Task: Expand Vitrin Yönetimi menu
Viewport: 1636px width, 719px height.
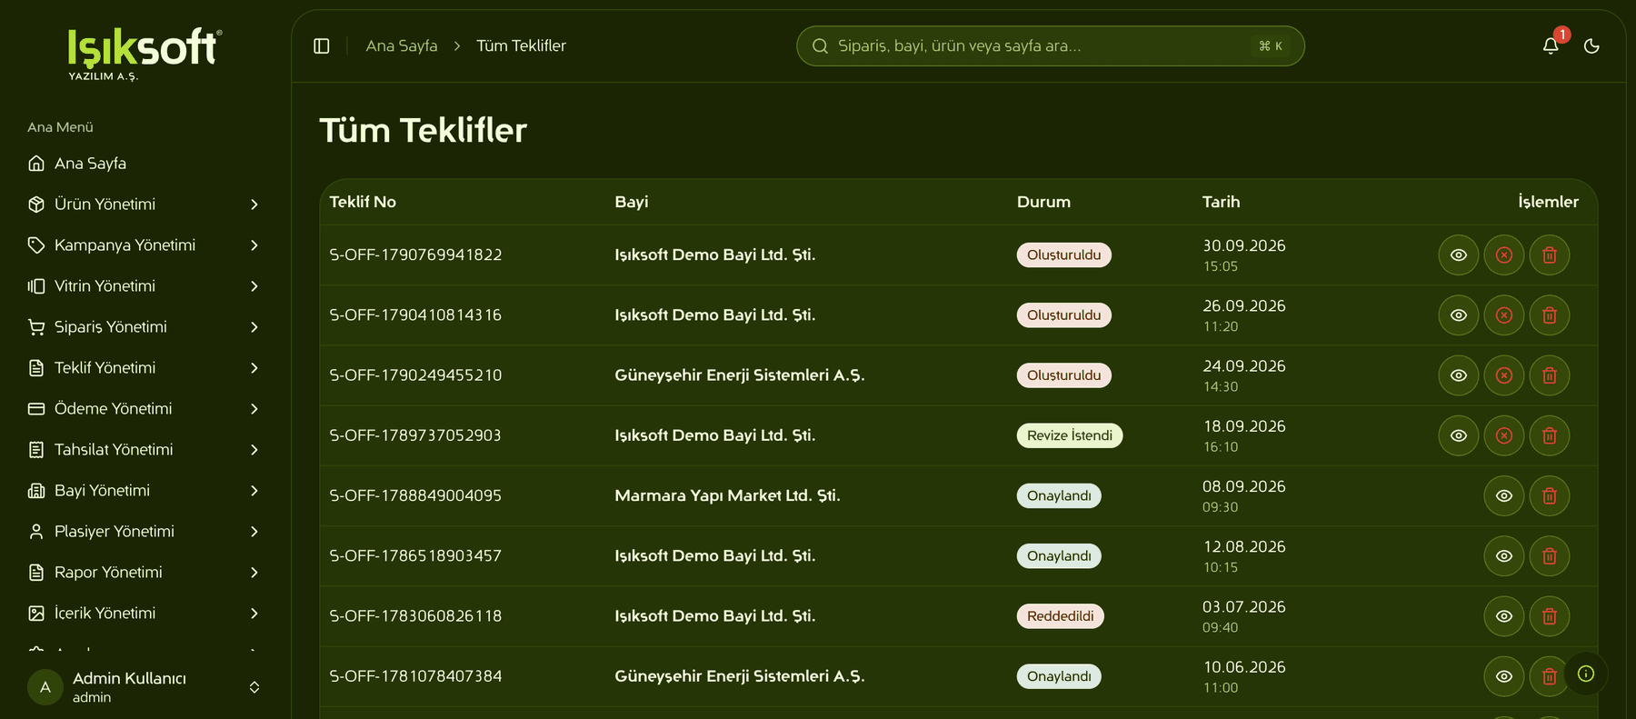Action: pyautogui.click(x=145, y=285)
